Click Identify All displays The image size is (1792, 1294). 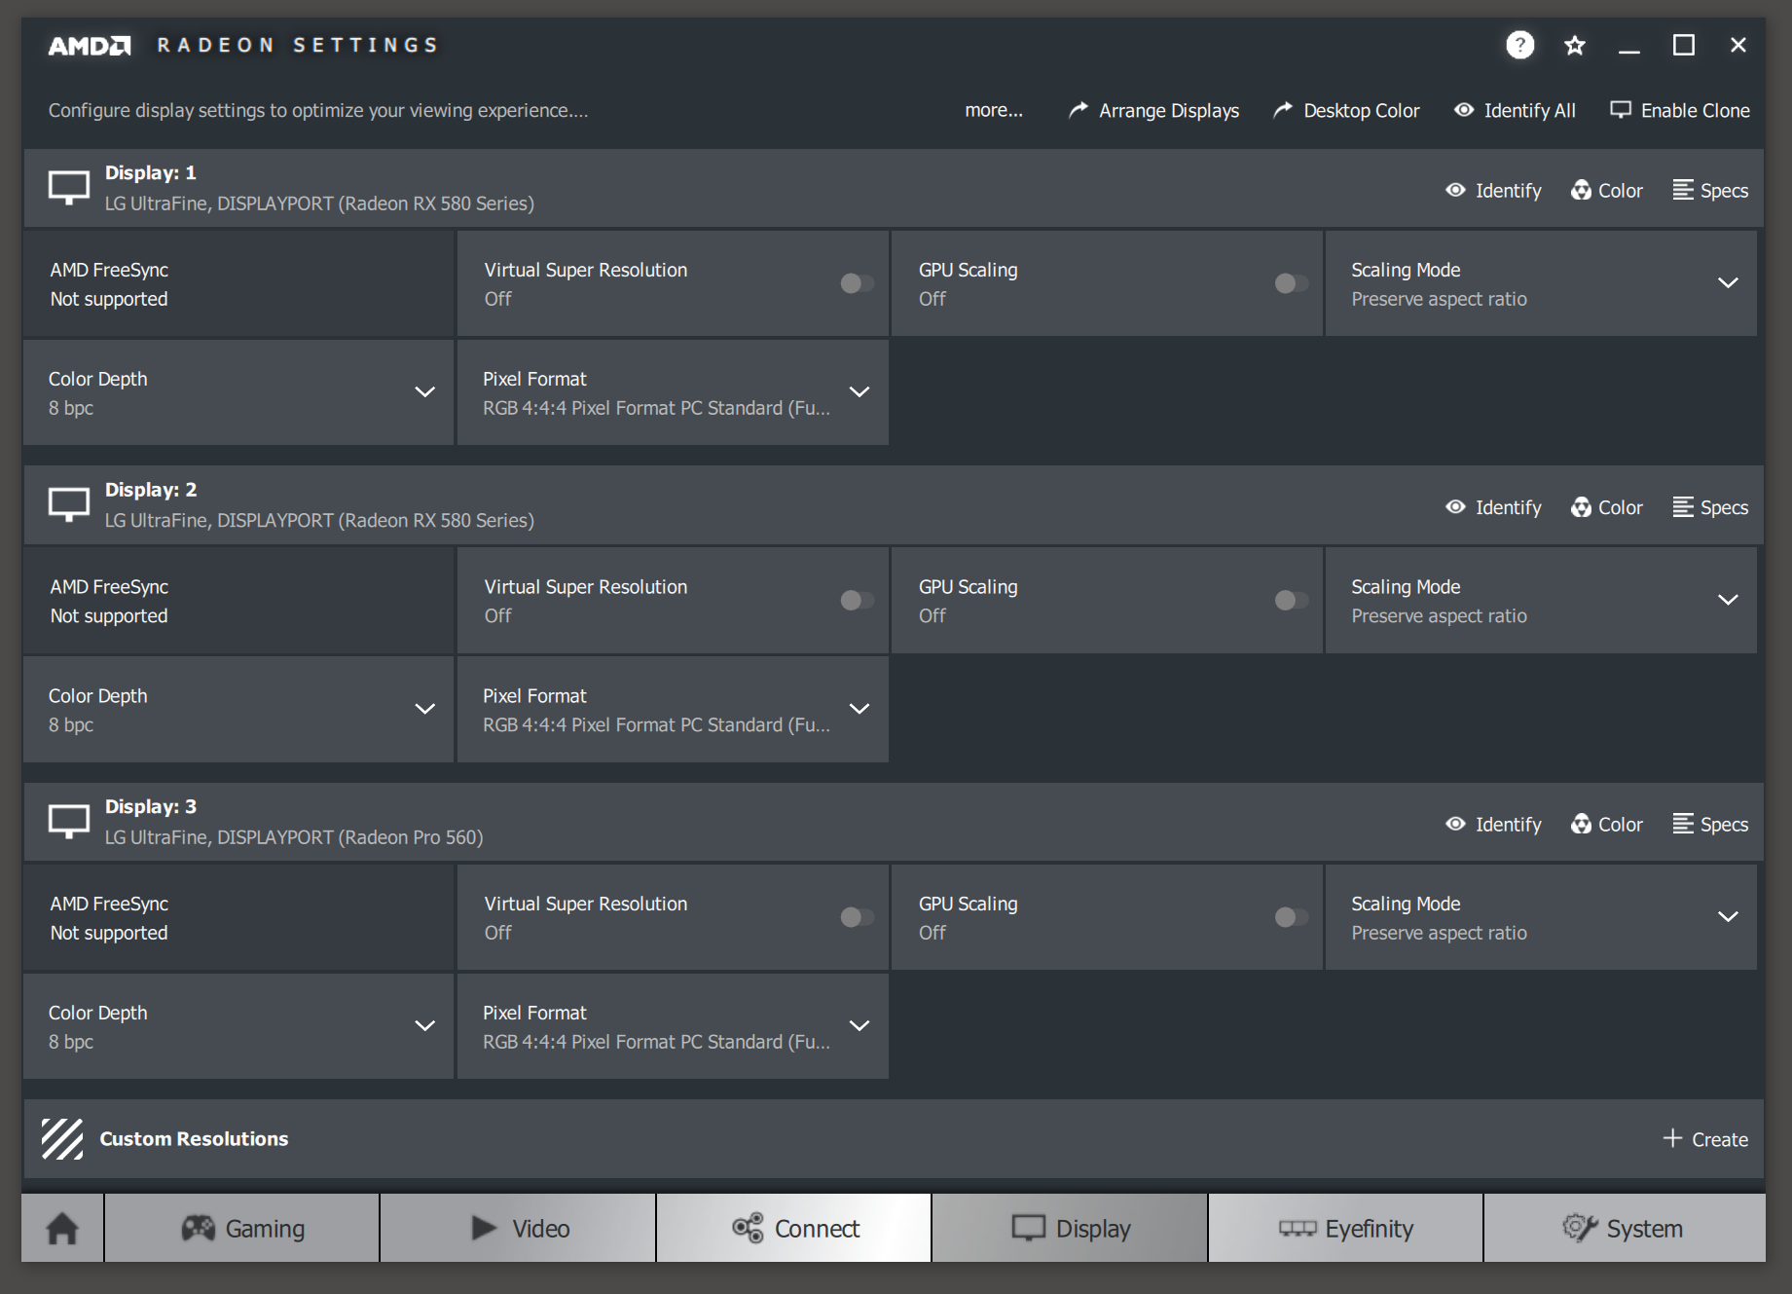click(x=1515, y=110)
